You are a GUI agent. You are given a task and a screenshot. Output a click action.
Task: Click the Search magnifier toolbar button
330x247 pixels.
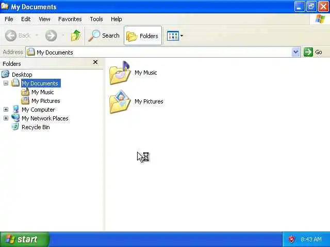104,36
